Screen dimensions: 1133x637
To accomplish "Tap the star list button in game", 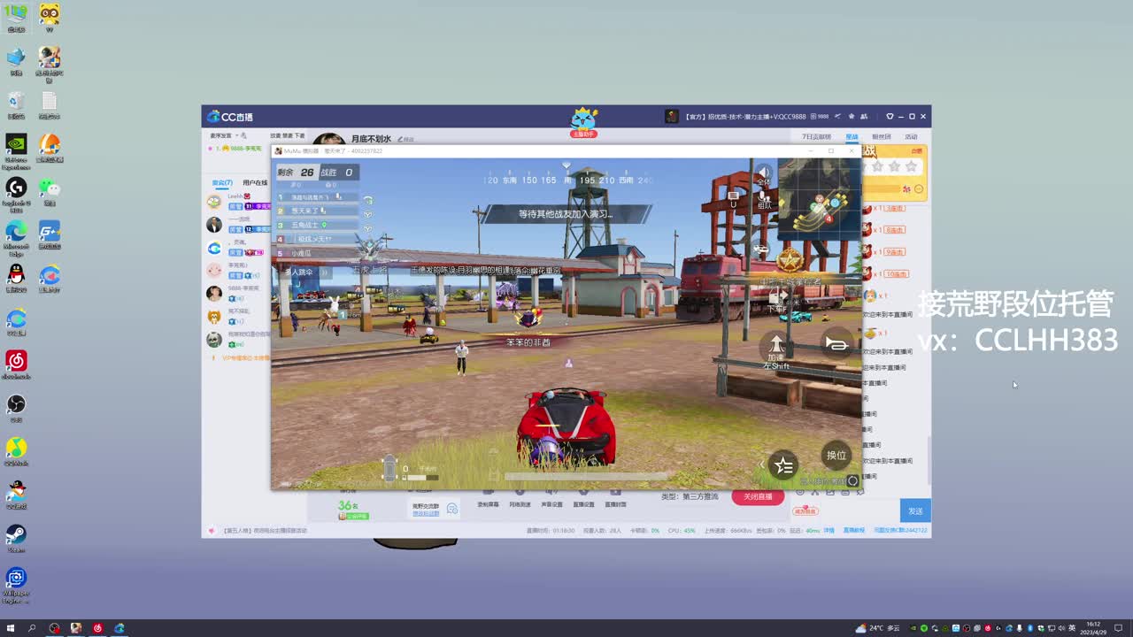I will [783, 465].
